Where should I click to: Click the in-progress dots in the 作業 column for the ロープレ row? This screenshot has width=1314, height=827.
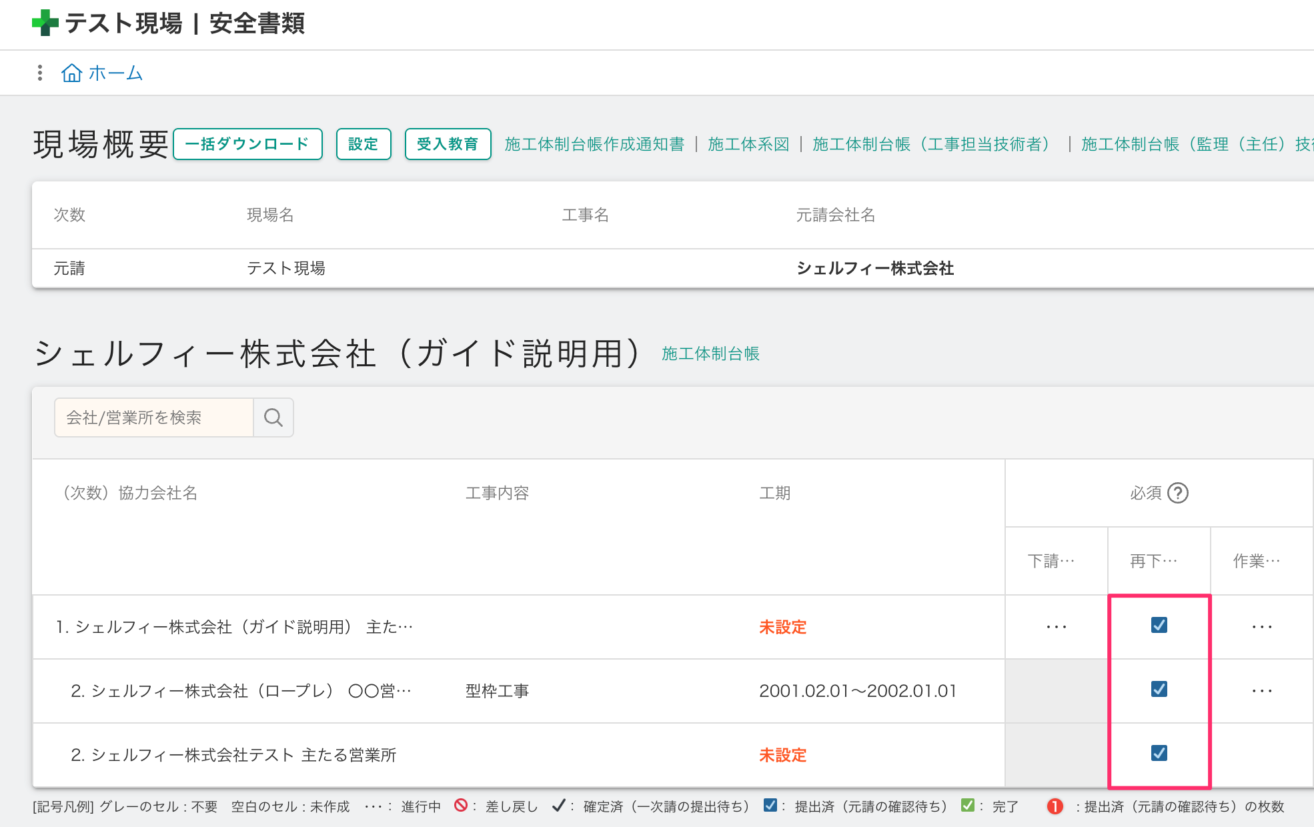[x=1262, y=691]
